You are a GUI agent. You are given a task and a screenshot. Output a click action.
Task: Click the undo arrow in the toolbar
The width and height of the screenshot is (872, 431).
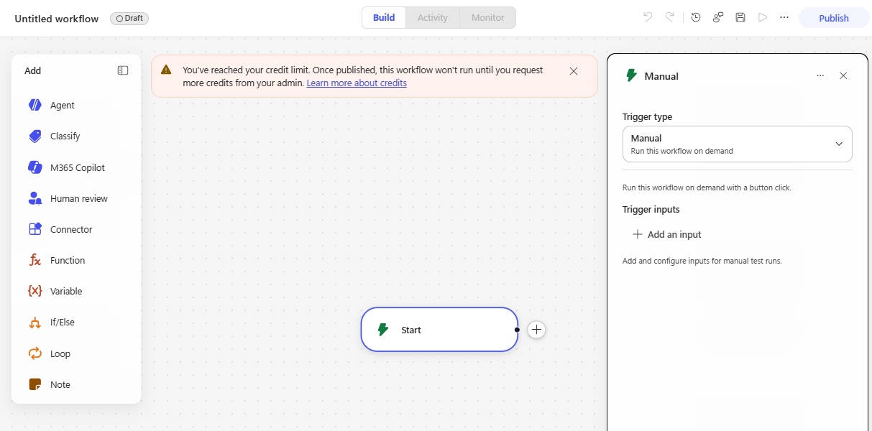pyautogui.click(x=648, y=17)
